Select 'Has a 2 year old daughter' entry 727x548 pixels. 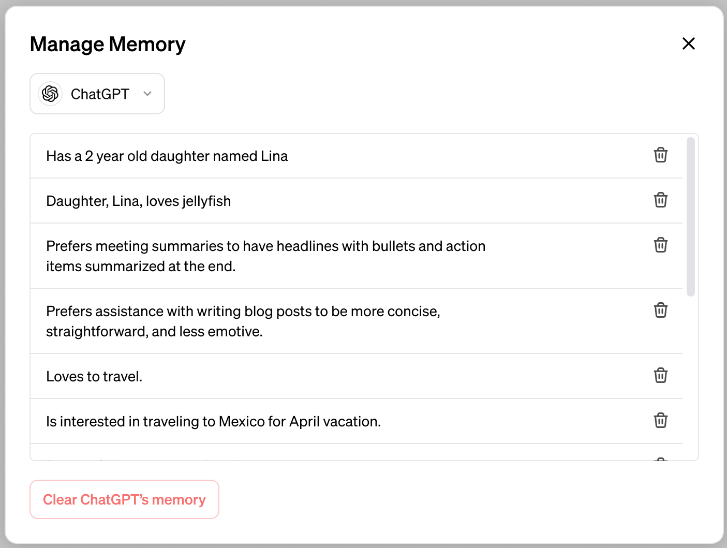(x=167, y=156)
